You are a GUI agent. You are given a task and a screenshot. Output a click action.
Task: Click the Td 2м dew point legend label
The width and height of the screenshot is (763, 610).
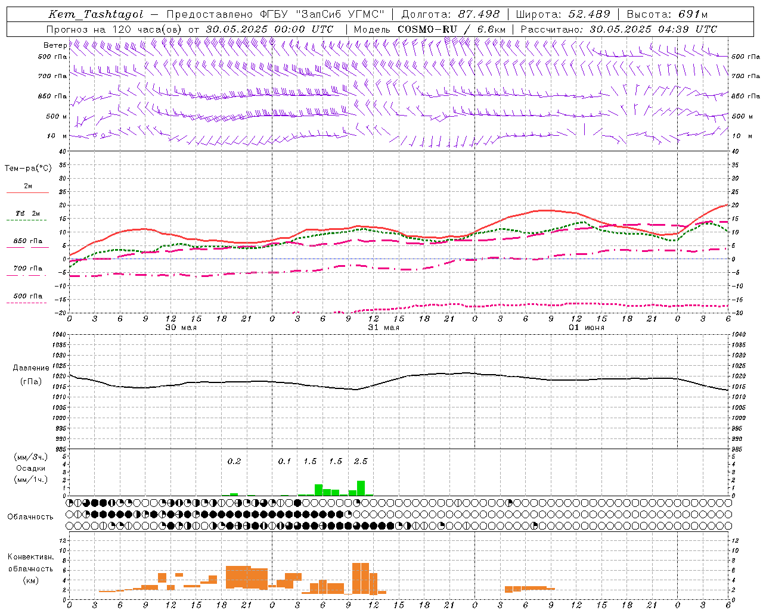[27, 213]
